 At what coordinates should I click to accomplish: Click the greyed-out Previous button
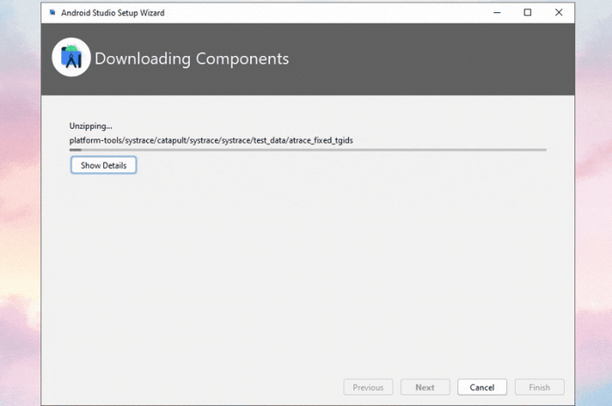click(368, 388)
